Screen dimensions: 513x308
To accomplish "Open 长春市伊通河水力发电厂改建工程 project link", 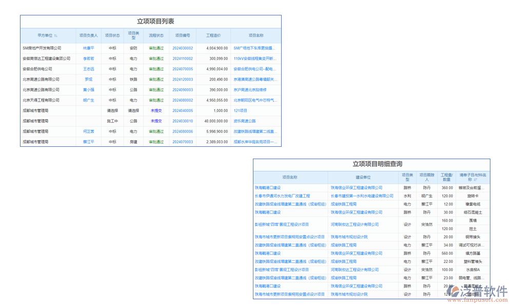I will tap(282, 196).
